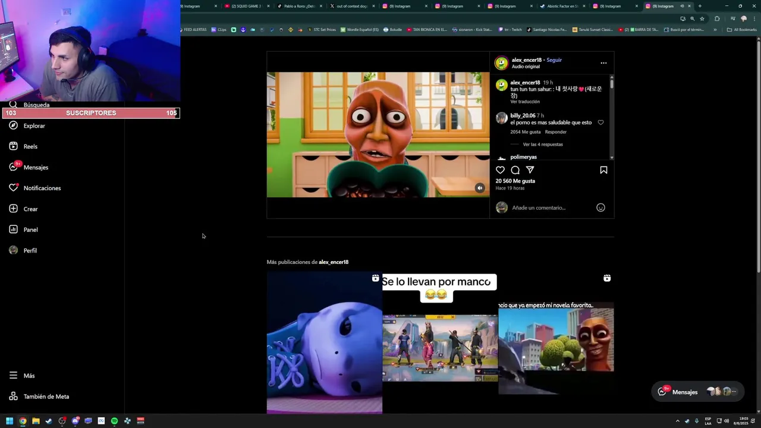Viewport: 761px width, 428px height.
Task: Open the 20 560 Me gusta list
Action: 515,181
